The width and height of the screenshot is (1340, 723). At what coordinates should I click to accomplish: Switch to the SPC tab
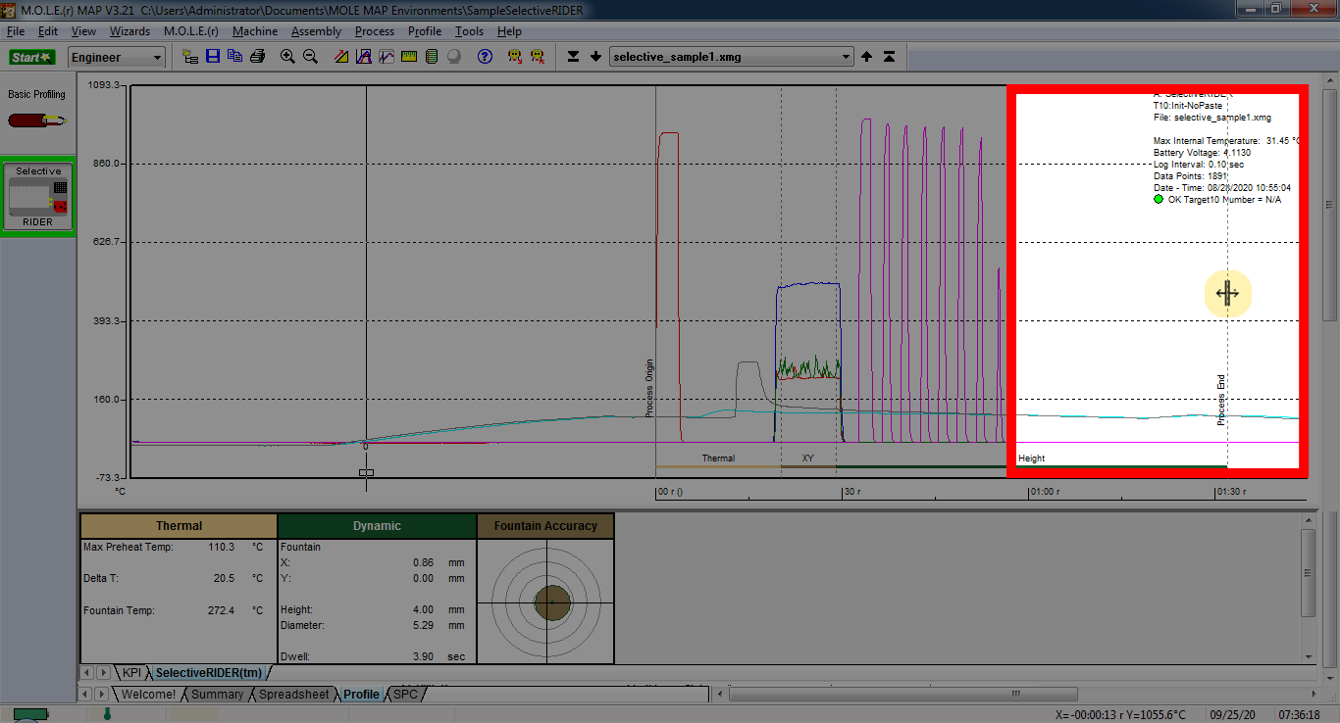click(405, 695)
